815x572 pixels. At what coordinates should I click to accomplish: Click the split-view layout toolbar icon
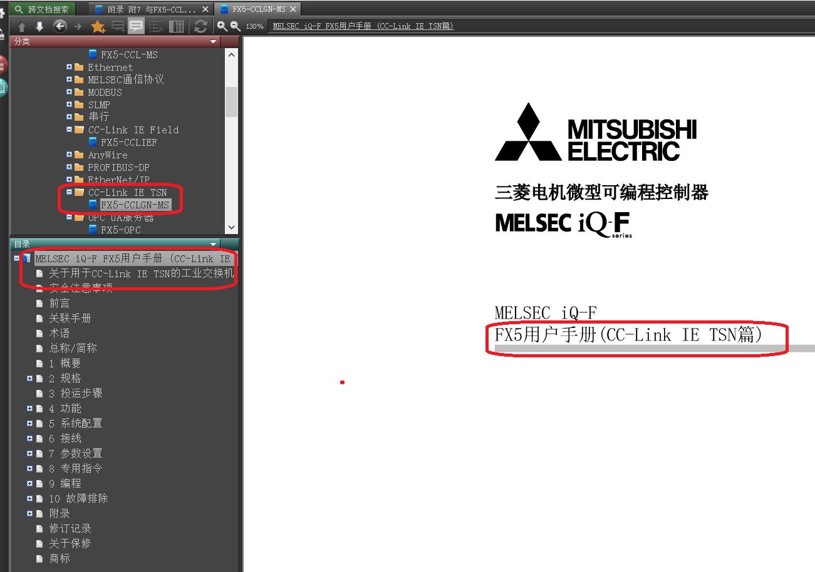tap(177, 26)
